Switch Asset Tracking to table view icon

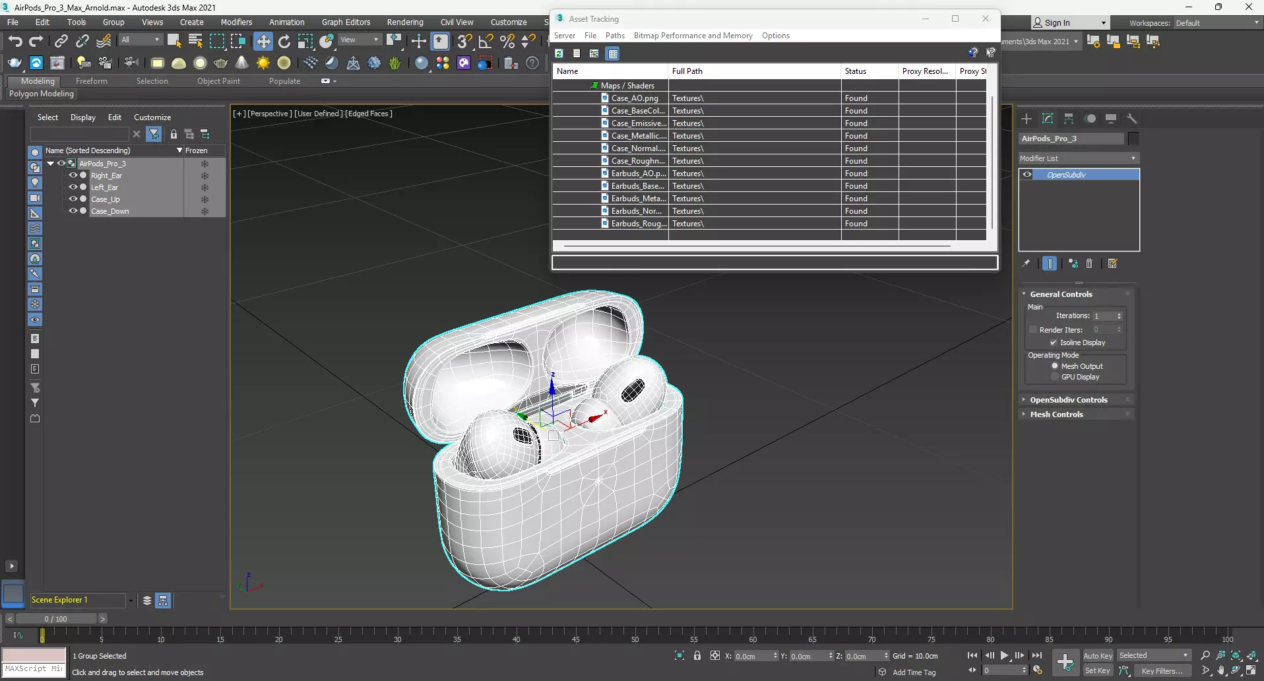(x=614, y=53)
